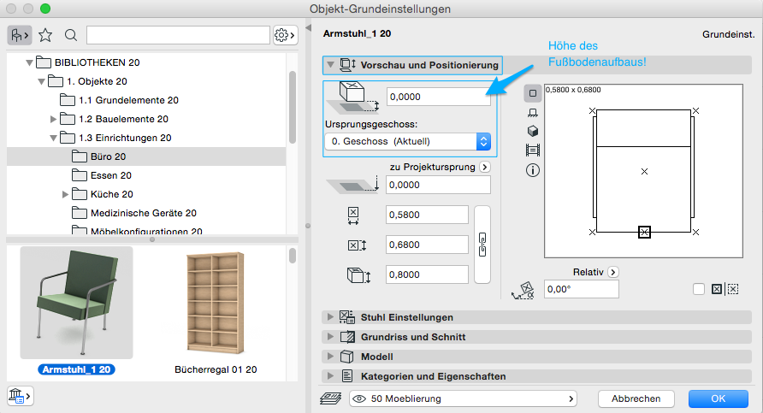The height and width of the screenshot is (413, 763).
Task: Switch preview to 3D shaded view
Action: [532, 131]
